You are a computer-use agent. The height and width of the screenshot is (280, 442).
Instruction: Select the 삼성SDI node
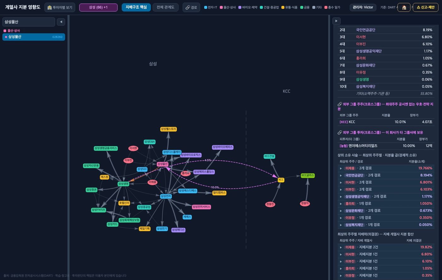coord(142,169)
